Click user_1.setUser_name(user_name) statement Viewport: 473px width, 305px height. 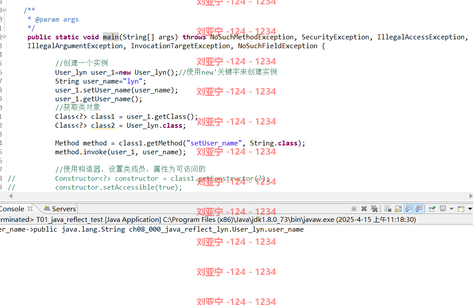(x=117, y=90)
